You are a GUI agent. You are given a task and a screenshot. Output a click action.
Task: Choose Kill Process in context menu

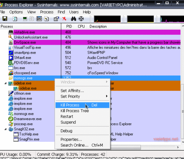(x=82, y=105)
